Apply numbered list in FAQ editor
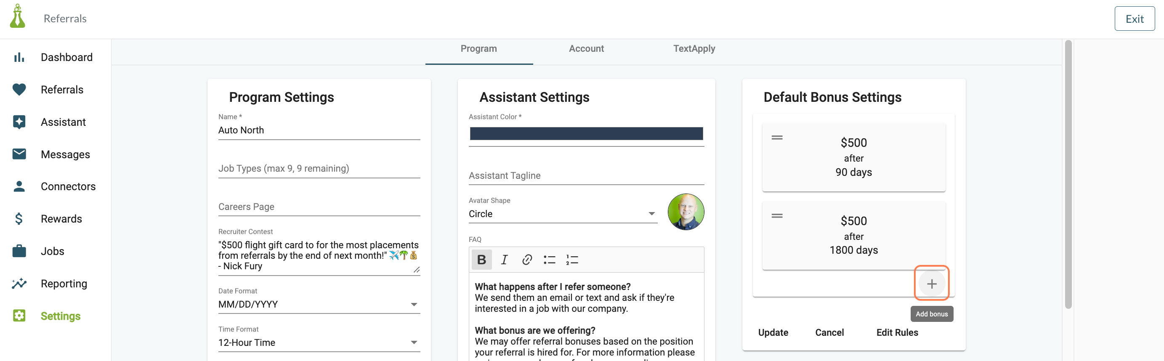Screen dimensions: 1164x361 tap(572, 259)
